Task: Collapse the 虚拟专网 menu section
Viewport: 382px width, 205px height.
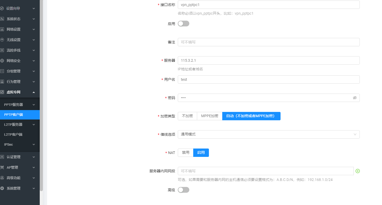Action: (x=34, y=92)
